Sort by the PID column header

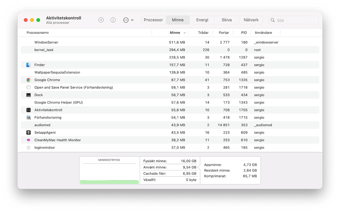point(244,33)
